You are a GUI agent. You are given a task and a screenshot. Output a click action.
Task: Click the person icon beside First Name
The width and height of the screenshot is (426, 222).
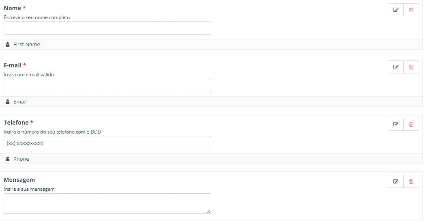click(x=8, y=45)
